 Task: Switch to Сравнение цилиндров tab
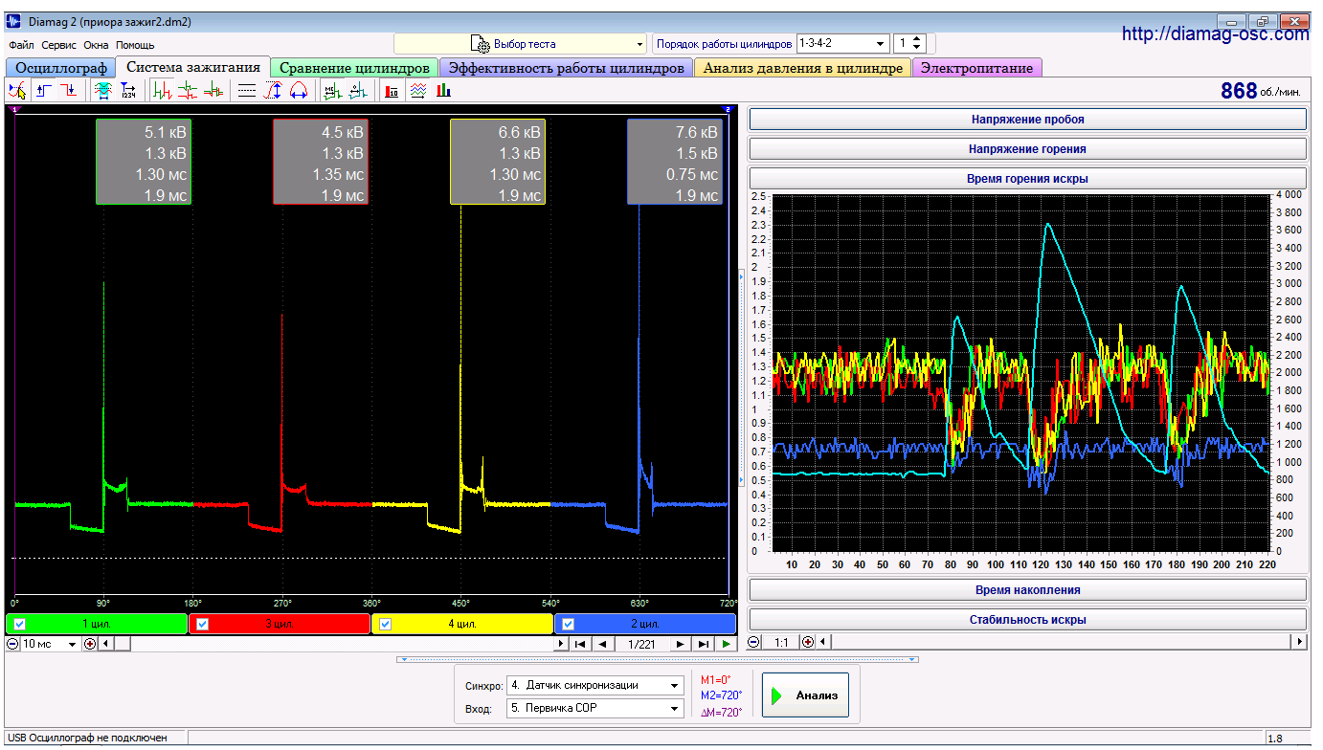pyautogui.click(x=354, y=68)
